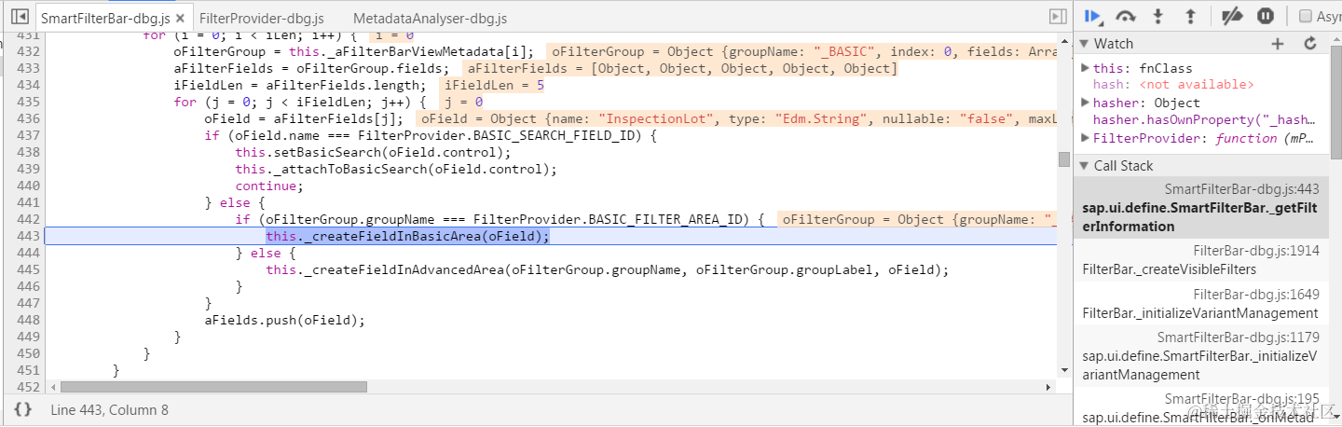This screenshot has height=427, width=1342.
Task: Open the FilterBar-dbg.js:1649 source link
Action: pyautogui.click(x=1256, y=294)
